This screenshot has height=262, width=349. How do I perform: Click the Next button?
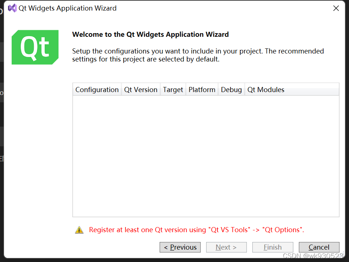point(226,247)
